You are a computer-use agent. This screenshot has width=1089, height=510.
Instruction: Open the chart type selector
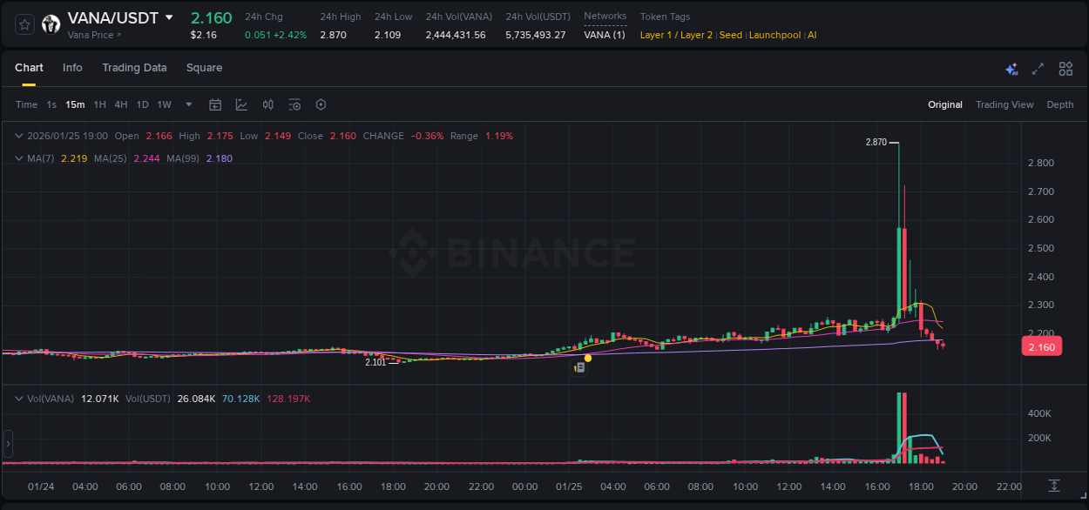241,104
